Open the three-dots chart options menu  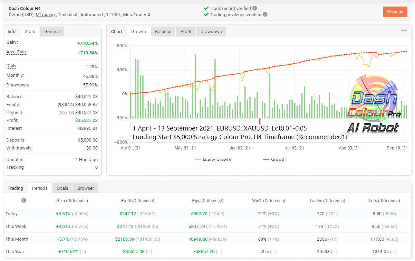pyautogui.click(x=404, y=31)
